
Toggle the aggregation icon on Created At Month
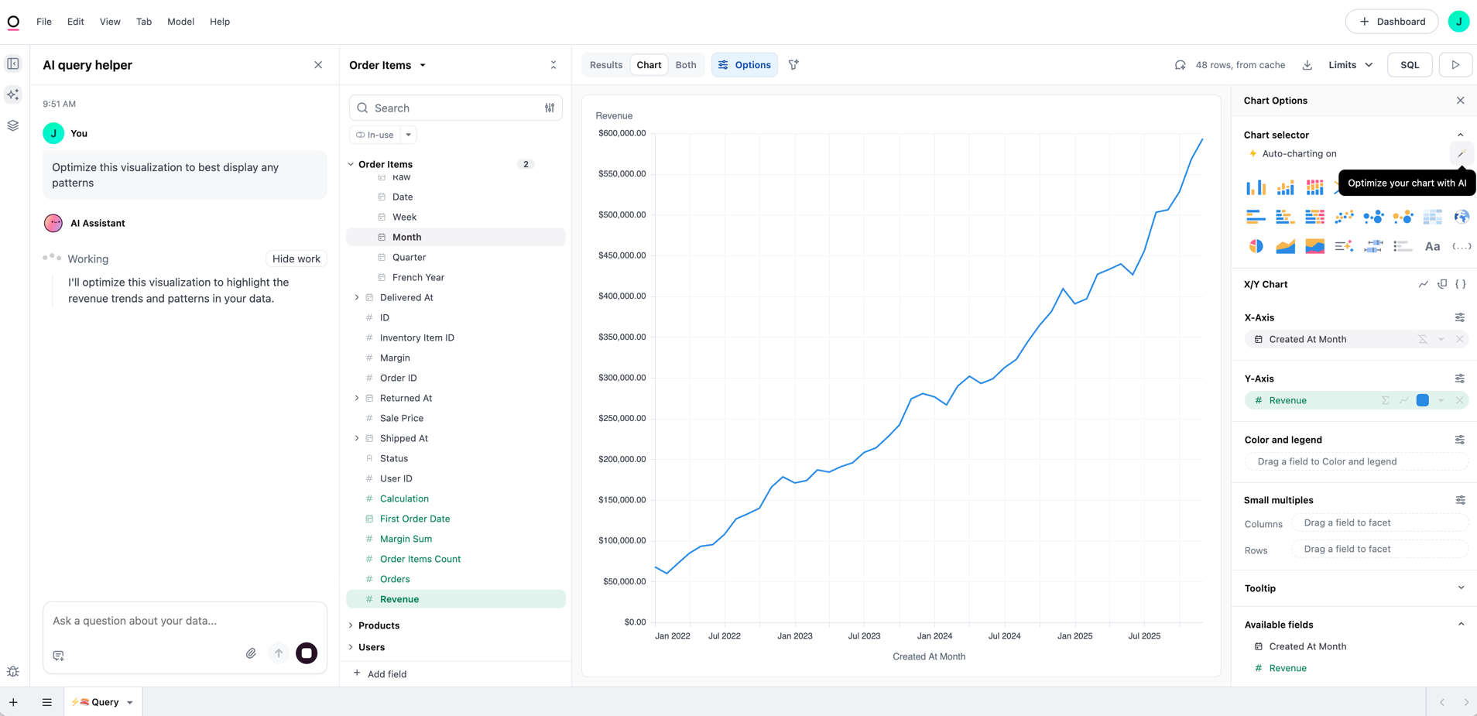click(1421, 339)
